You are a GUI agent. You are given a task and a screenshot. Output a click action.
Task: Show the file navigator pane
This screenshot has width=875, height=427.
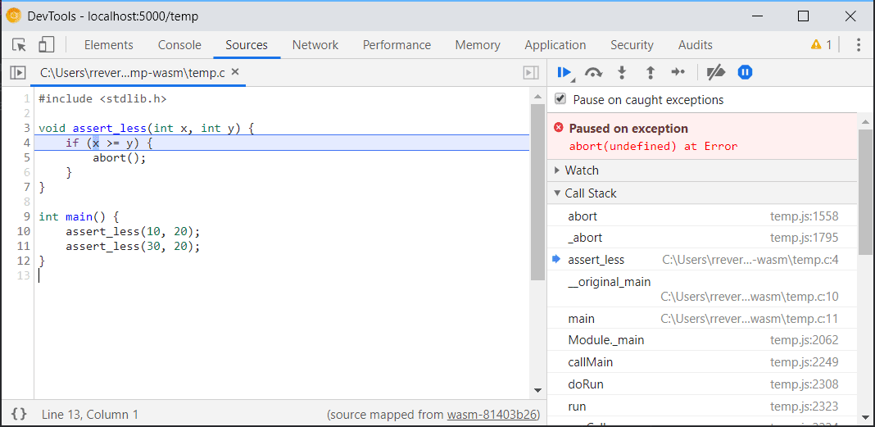(17, 73)
